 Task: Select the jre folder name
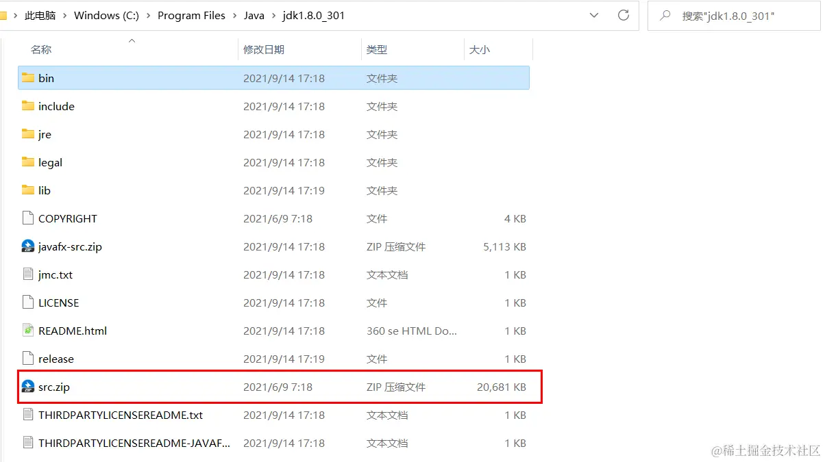pyautogui.click(x=45, y=134)
